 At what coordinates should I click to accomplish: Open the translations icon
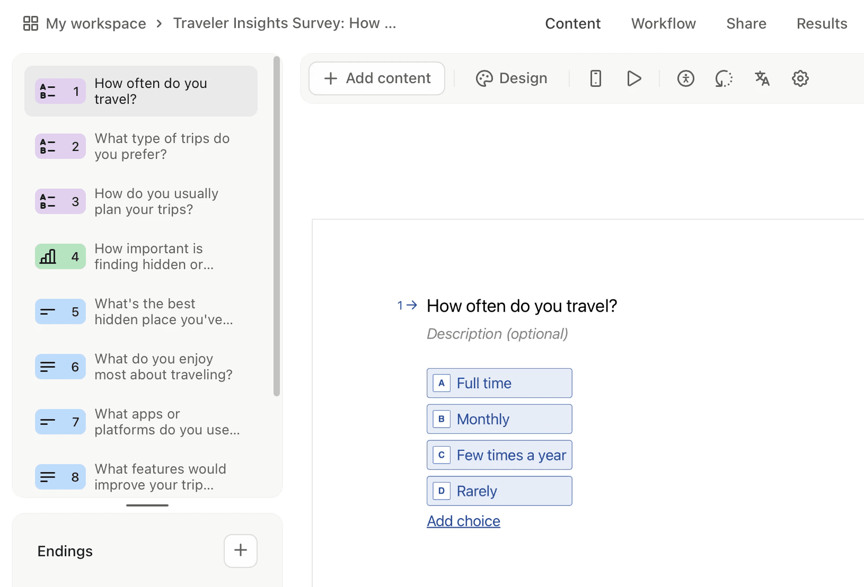click(x=762, y=78)
